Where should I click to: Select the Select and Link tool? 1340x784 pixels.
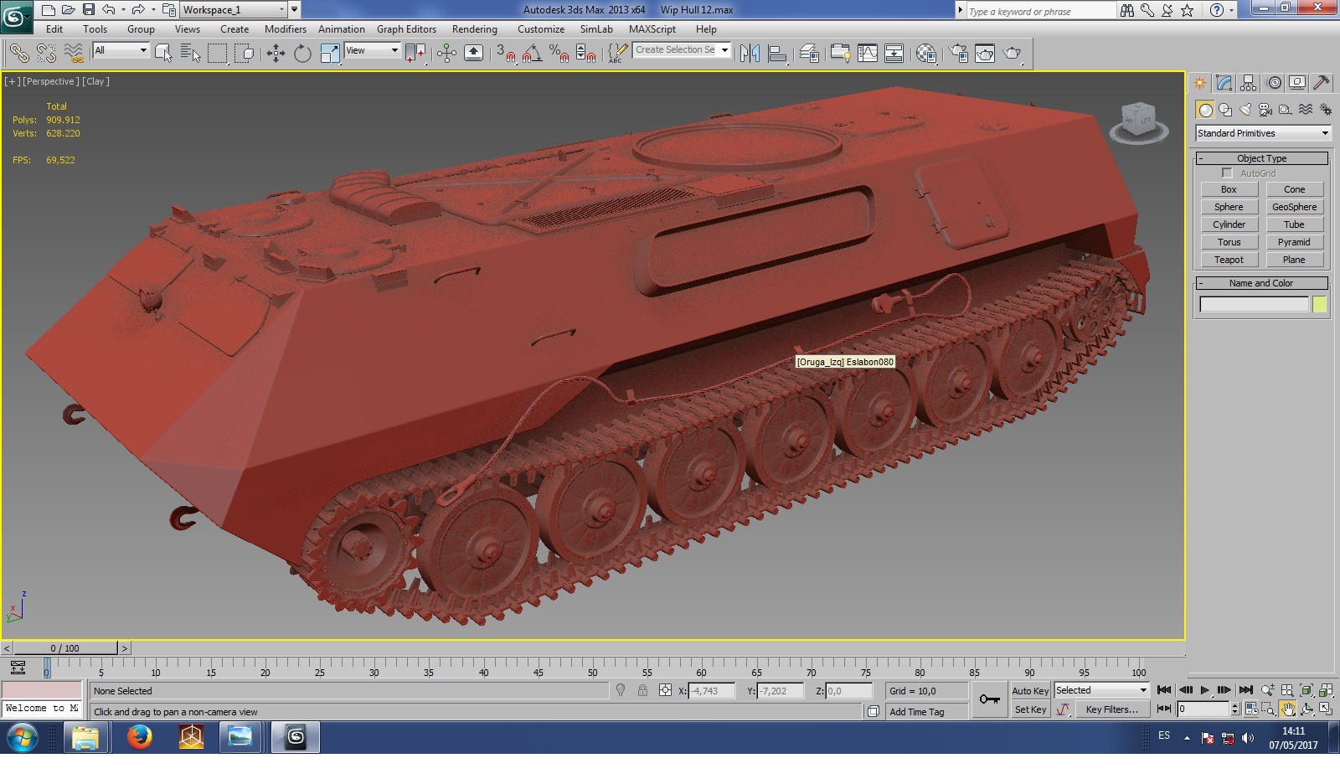click(18, 54)
